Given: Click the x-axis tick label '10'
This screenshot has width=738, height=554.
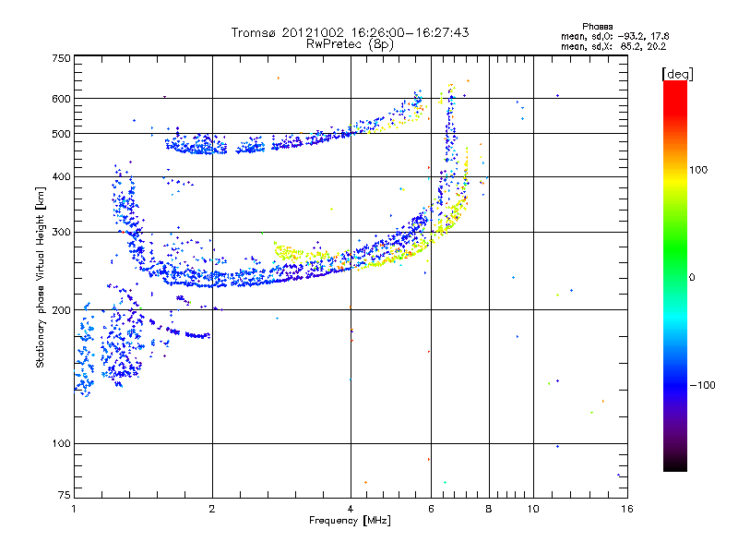Looking at the screenshot, I should click(x=533, y=509).
